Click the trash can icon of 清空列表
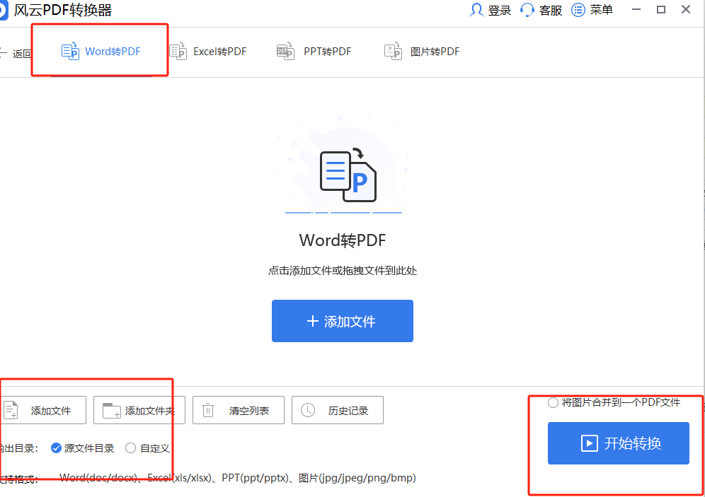The height and width of the screenshot is (497, 705). coord(208,410)
